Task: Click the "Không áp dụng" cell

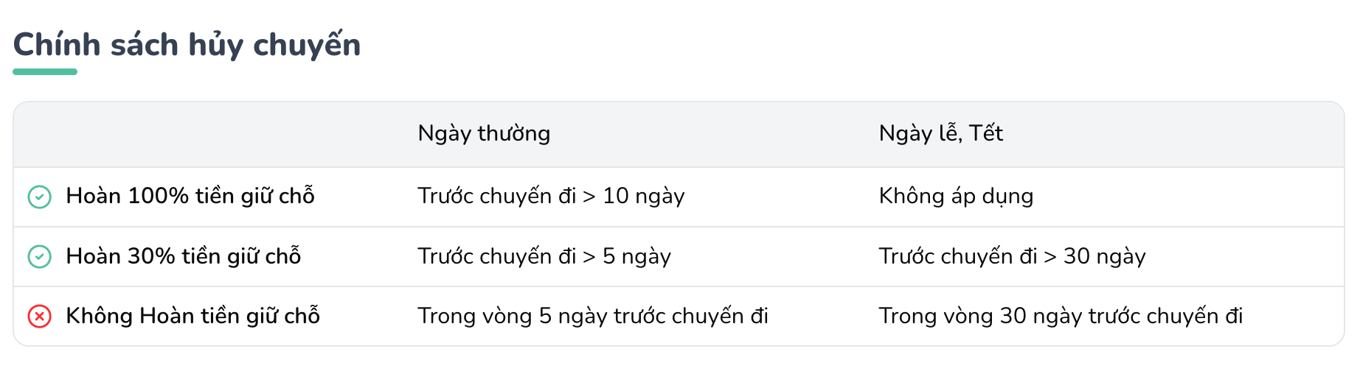Action: pyautogui.click(x=956, y=196)
